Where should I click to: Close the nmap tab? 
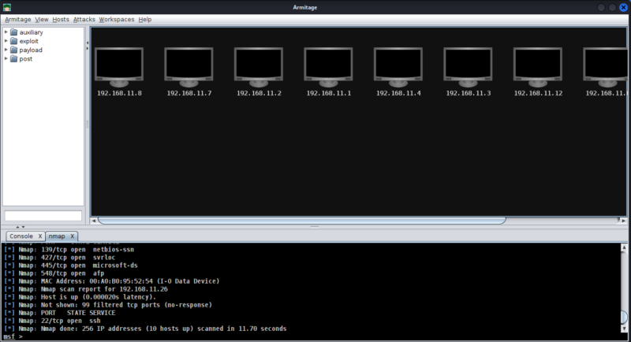[72, 236]
